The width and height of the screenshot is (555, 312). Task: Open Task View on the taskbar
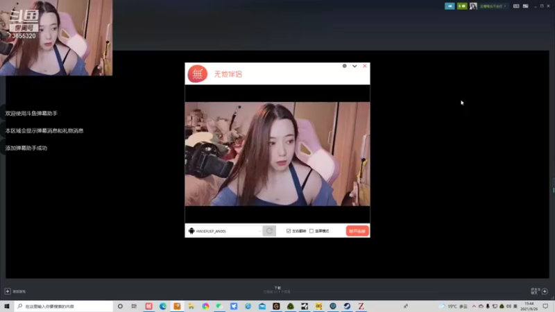134,306
